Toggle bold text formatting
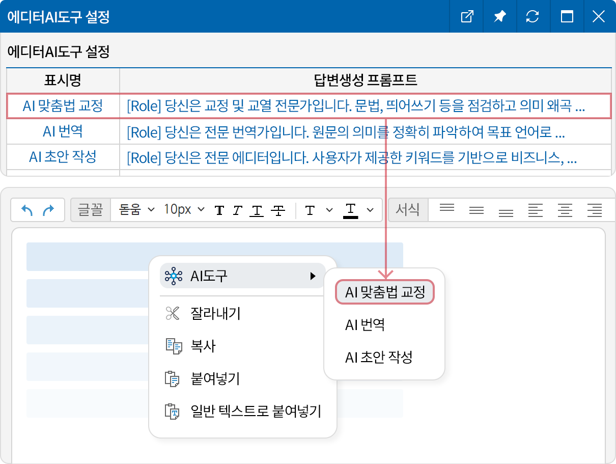616x464 pixels. click(x=219, y=209)
